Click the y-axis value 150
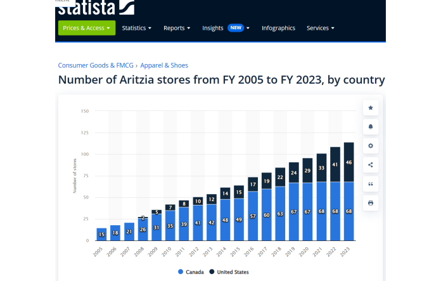 [x=85, y=111]
